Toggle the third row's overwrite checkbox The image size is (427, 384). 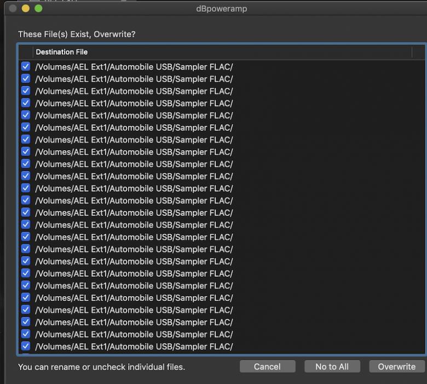click(x=26, y=91)
